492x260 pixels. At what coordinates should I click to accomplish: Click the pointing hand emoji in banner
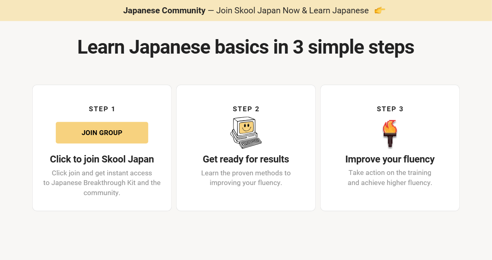pos(380,10)
